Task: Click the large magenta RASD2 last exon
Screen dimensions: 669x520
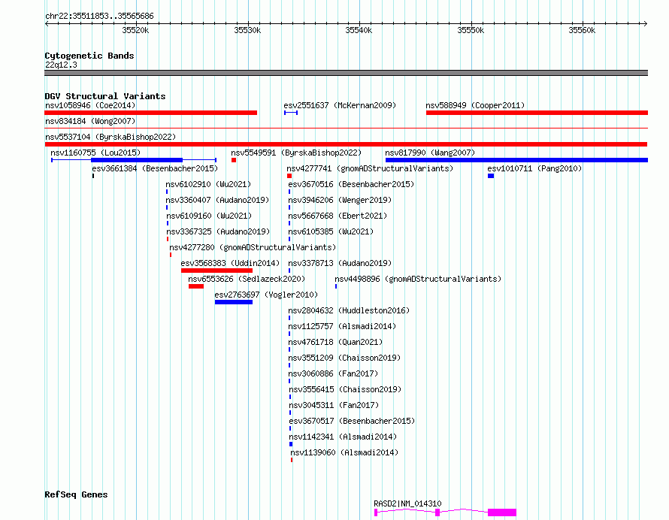Action: pyautogui.click(x=502, y=512)
